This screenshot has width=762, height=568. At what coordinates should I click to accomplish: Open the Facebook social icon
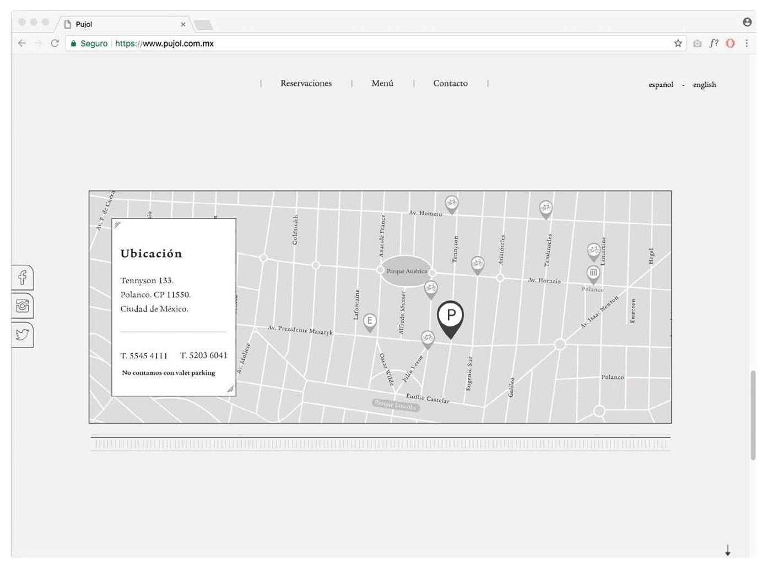[23, 277]
